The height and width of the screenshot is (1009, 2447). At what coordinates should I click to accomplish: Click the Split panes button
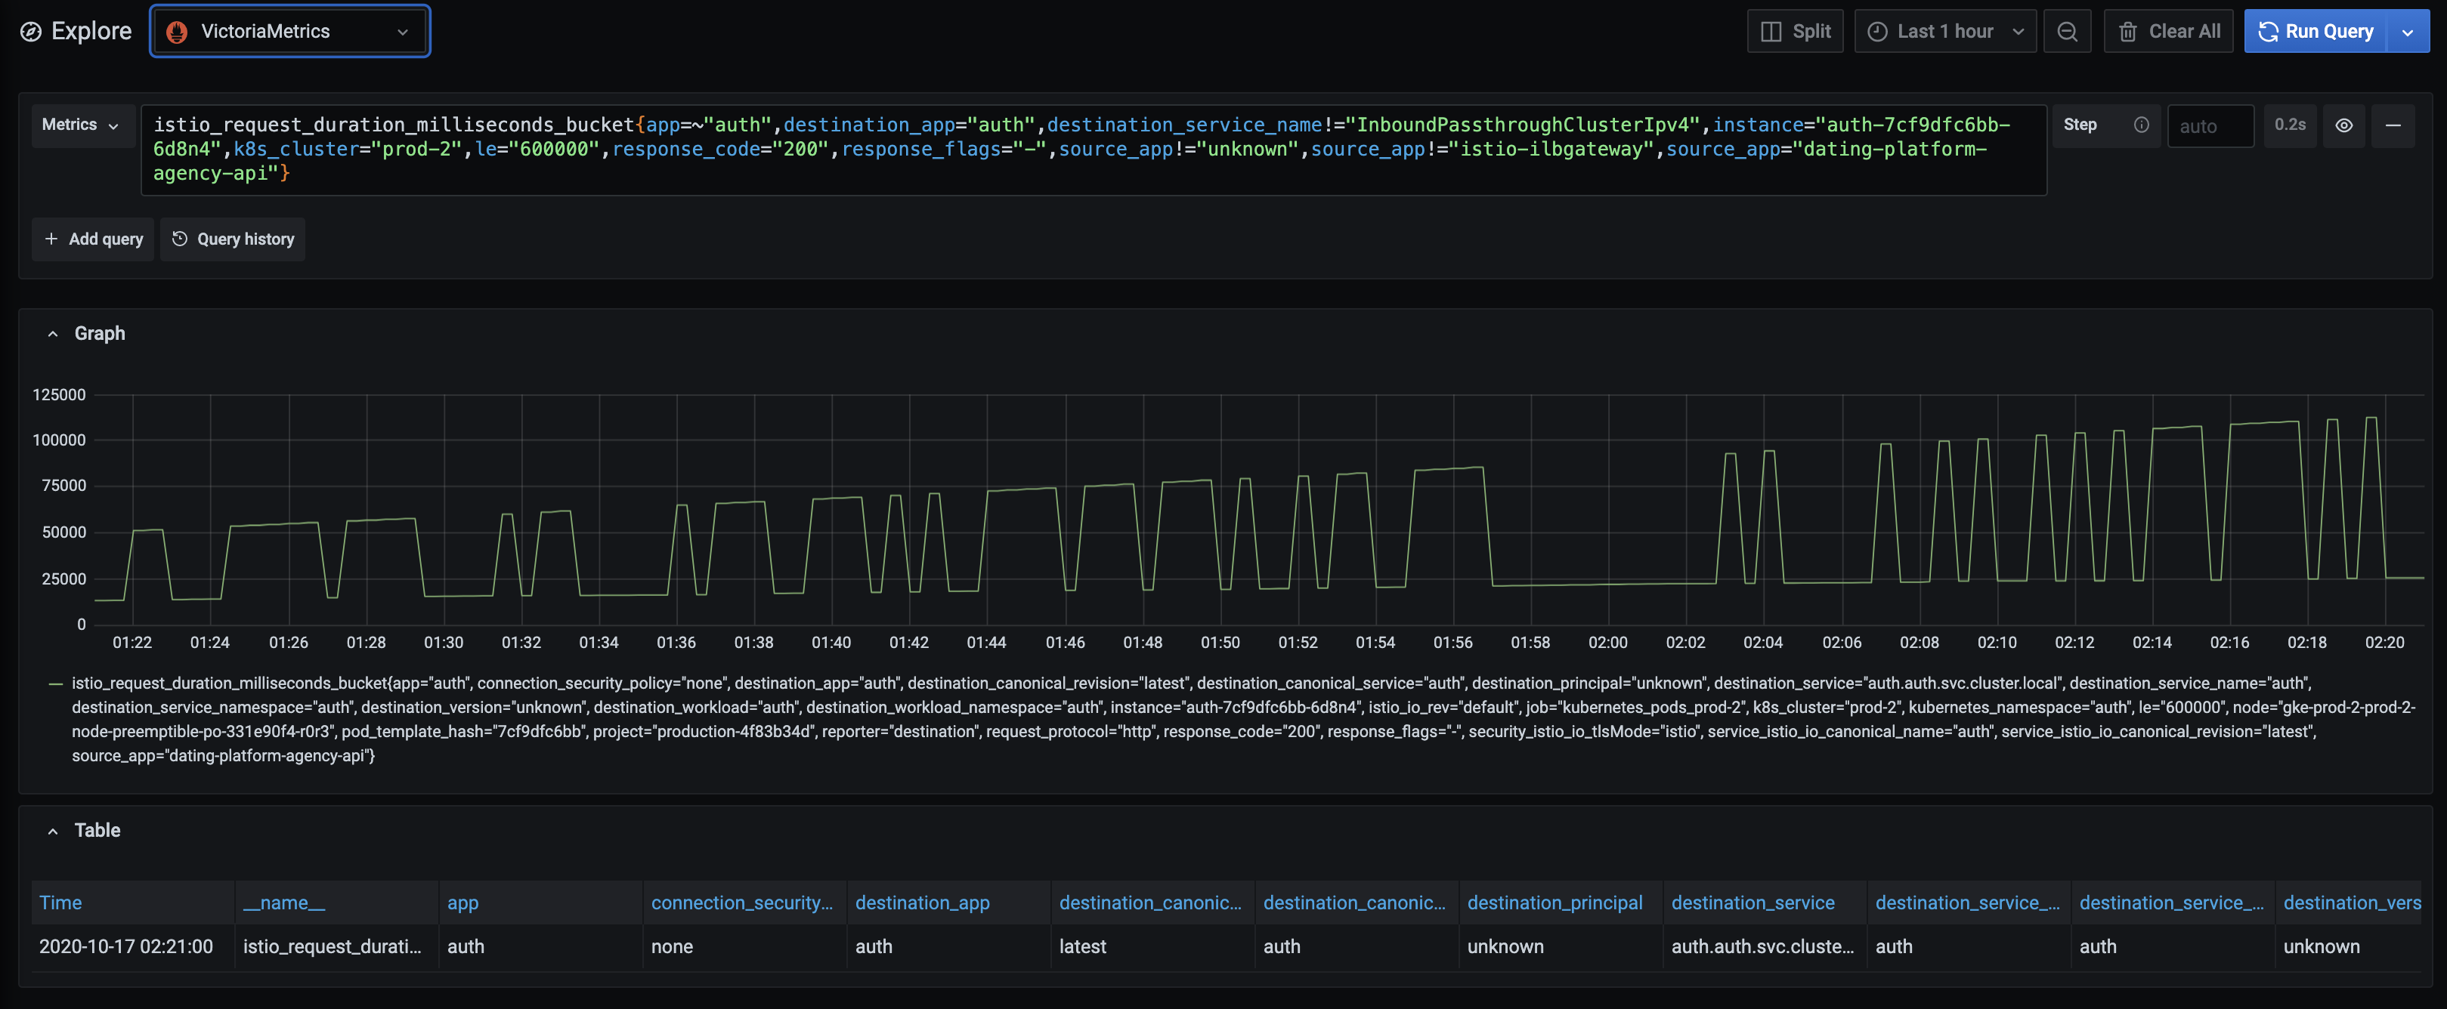pyautogui.click(x=1794, y=31)
